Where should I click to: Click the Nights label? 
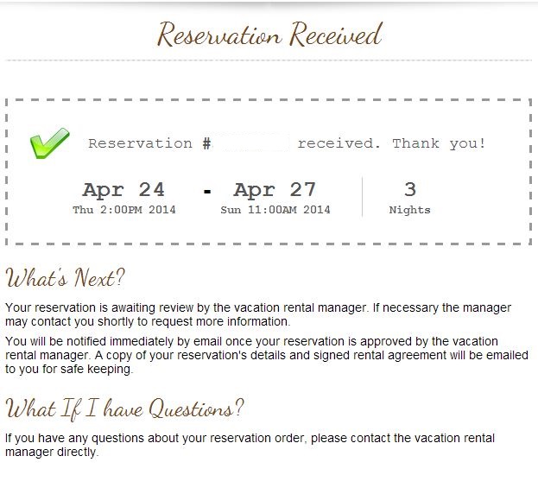[409, 210]
